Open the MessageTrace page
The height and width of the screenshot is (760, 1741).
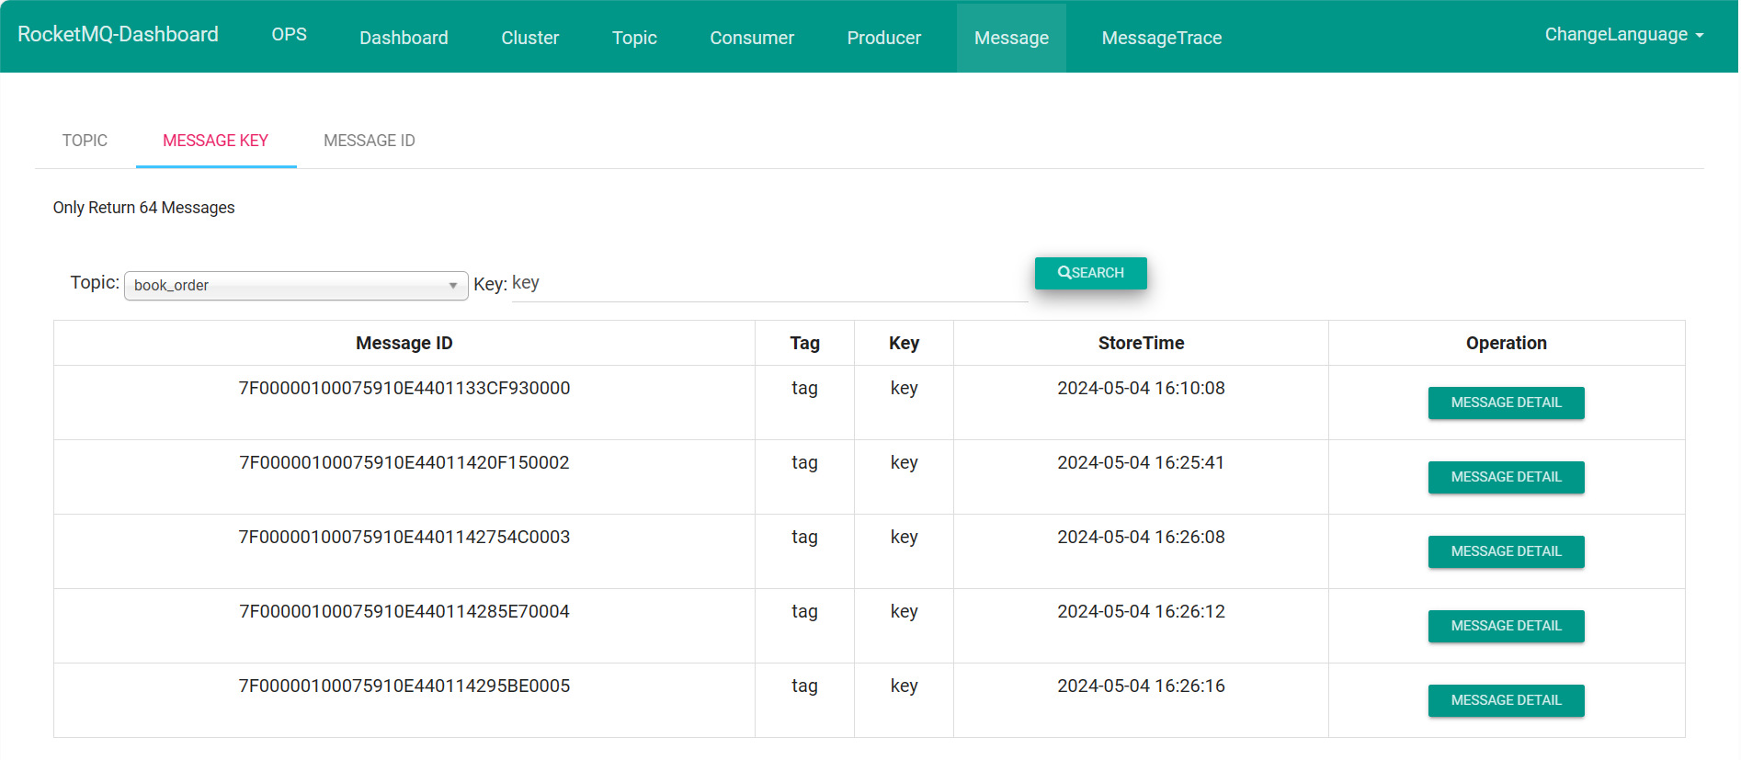point(1161,38)
